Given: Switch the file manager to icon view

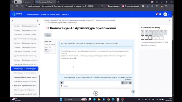Looking at the screenshot, I should click(123, 83).
